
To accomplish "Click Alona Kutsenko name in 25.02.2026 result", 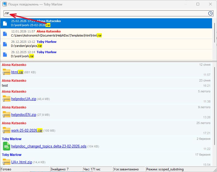I will (49, 21).
